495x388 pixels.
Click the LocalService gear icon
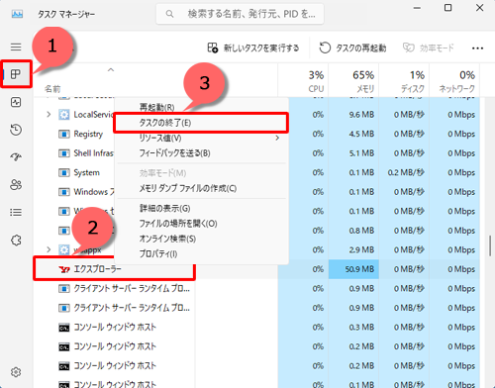[x=64, y=115]
